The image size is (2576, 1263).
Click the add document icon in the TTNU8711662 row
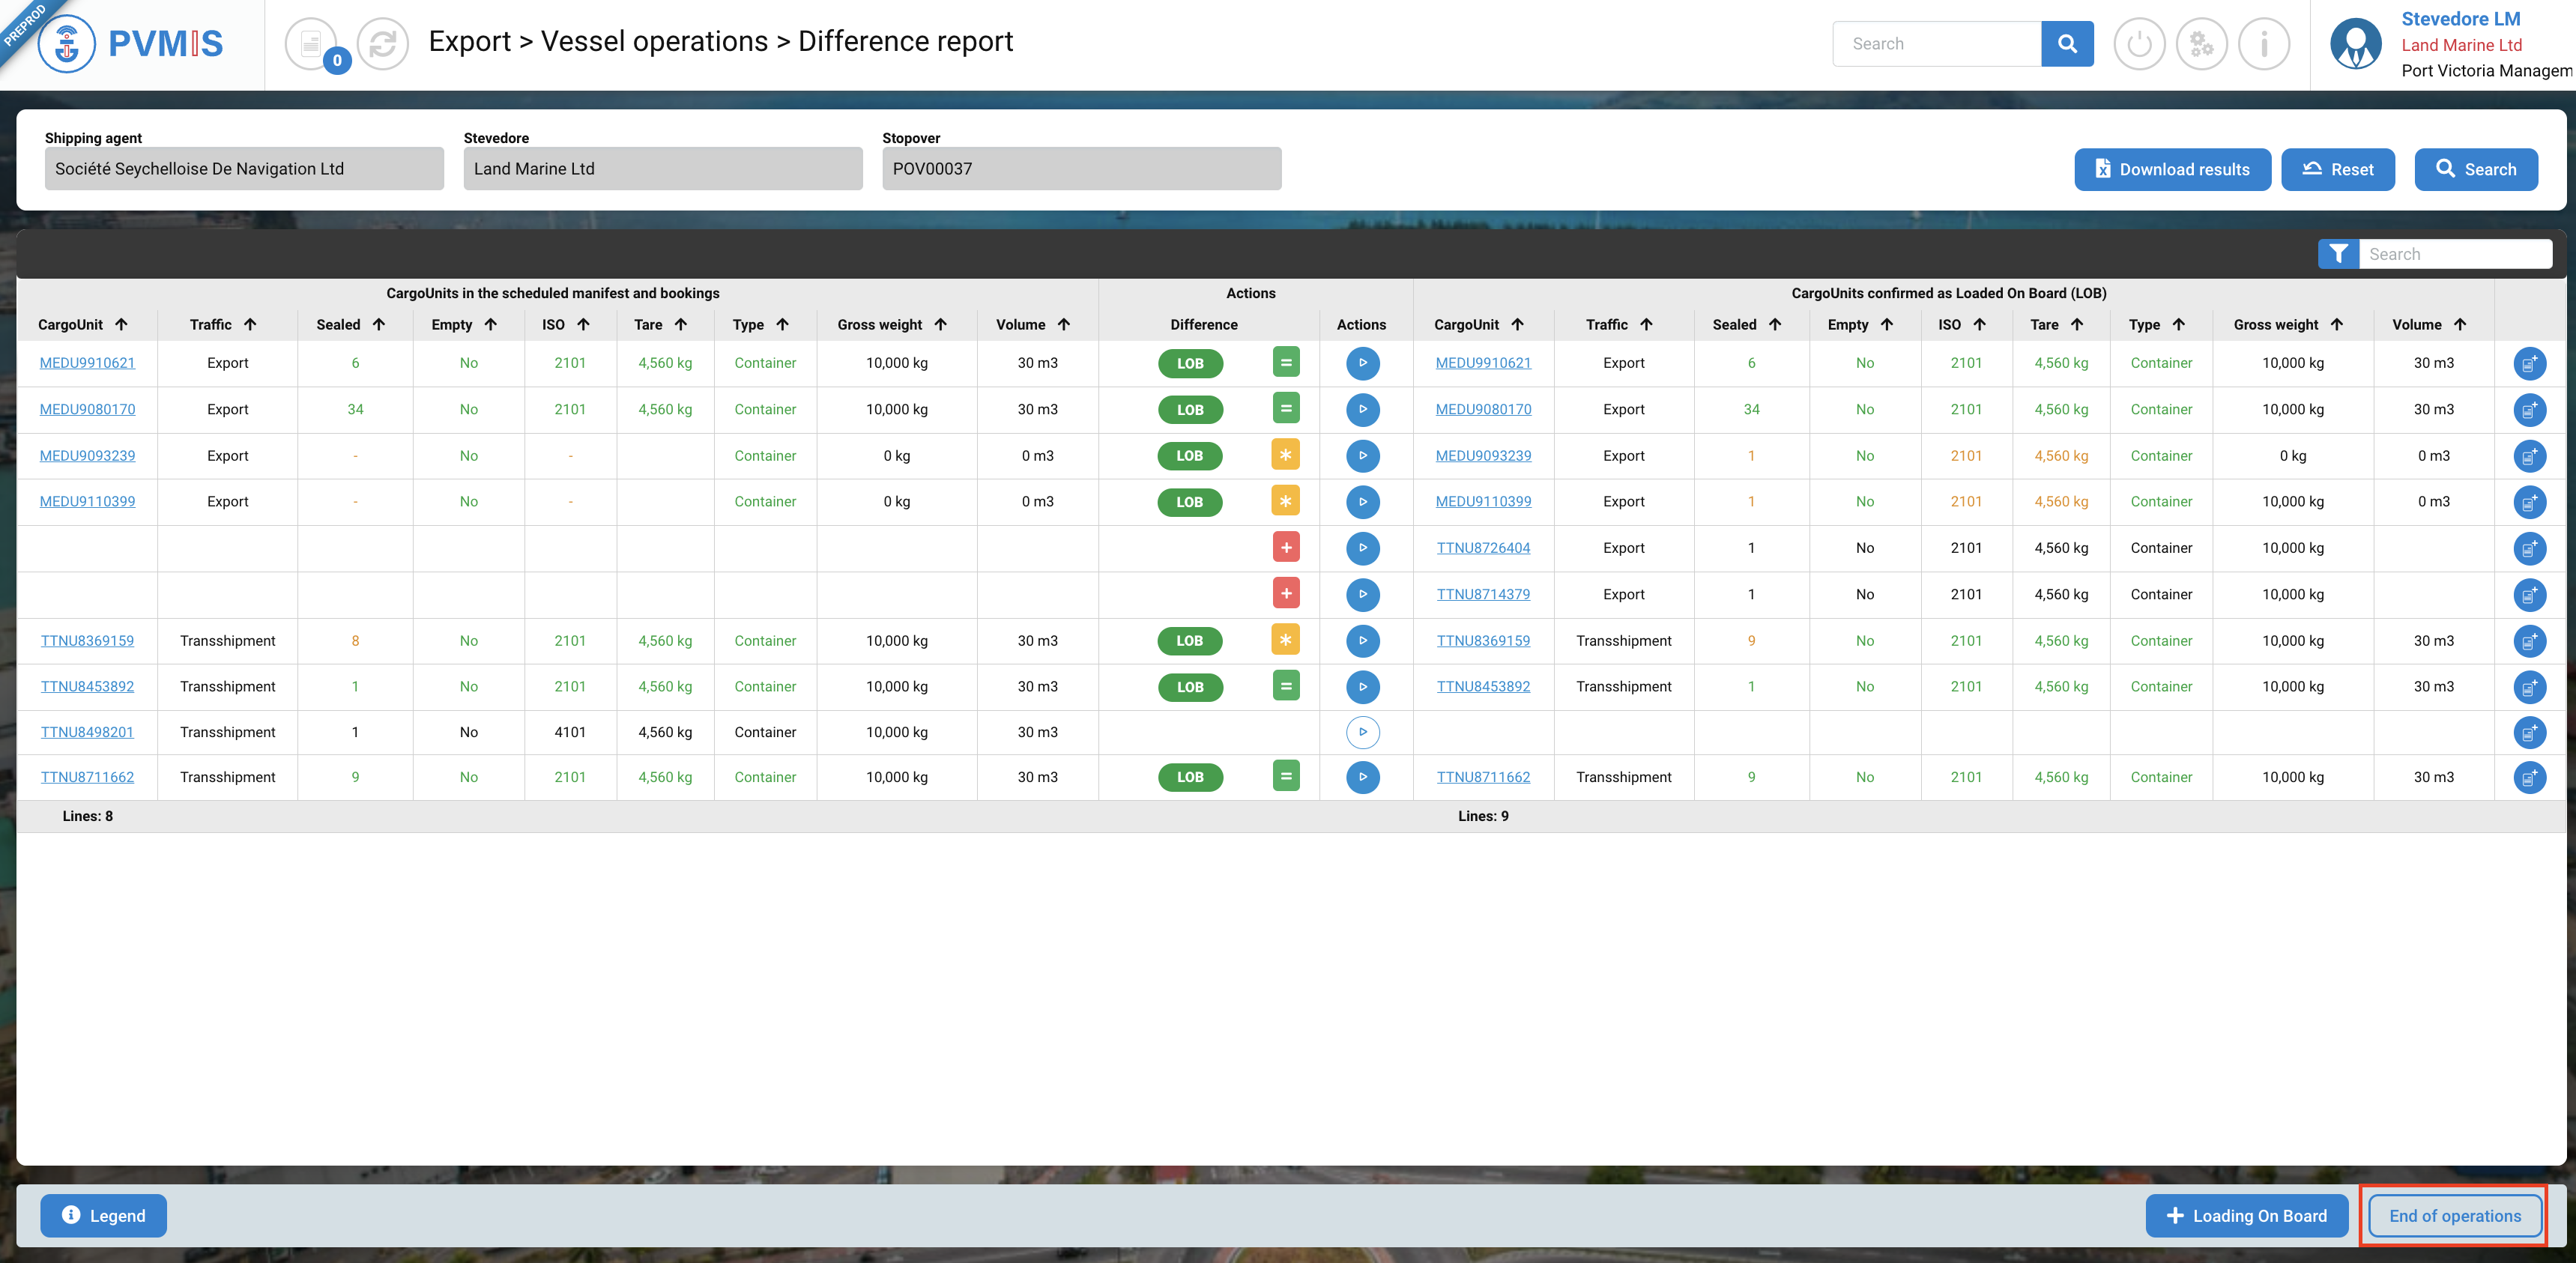click(x=2529, y=777)
